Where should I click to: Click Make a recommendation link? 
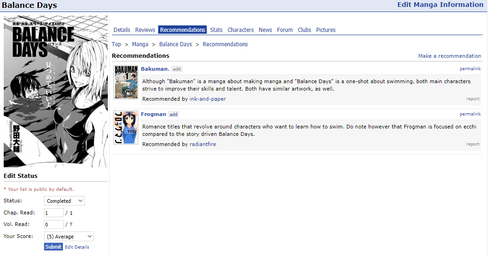tap(450, 56)
